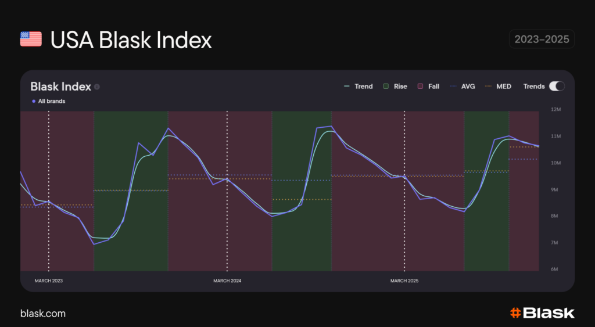Open the 2023–2025 date range badge

coord(541,39)
